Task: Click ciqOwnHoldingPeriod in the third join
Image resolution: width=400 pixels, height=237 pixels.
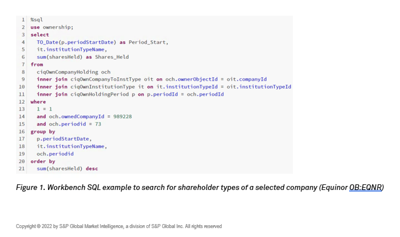Action: (99, 94)
